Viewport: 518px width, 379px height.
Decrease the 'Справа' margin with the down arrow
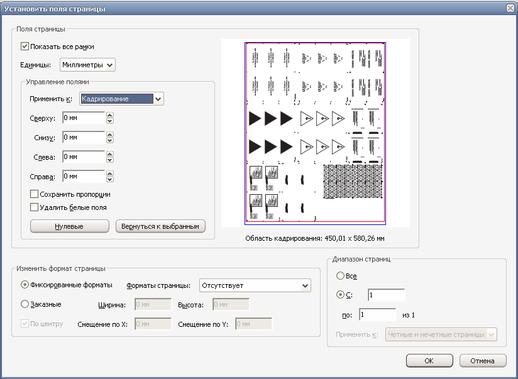pos(110,179)
